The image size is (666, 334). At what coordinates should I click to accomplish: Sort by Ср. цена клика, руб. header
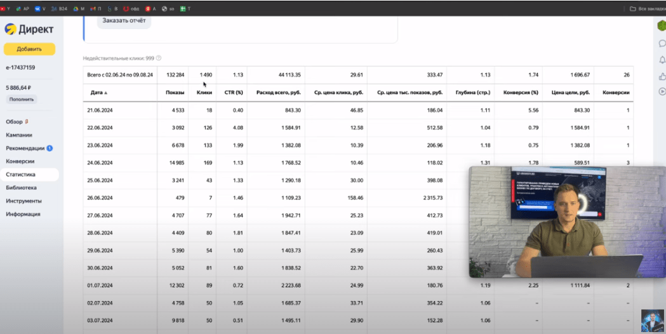click(x=338, y=93)
